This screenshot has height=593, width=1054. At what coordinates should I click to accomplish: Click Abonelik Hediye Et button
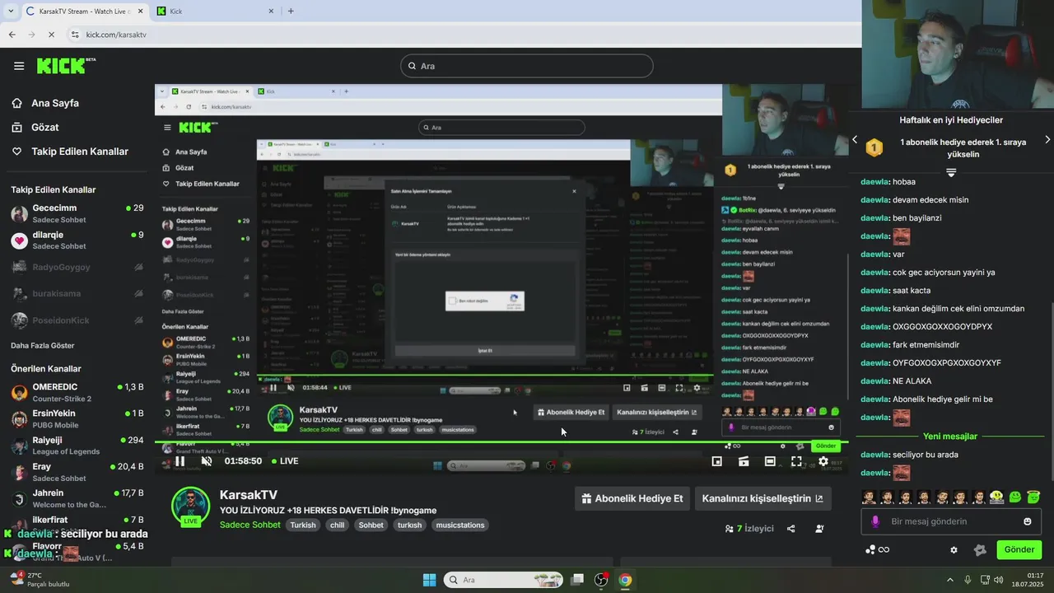coord(632,498)
